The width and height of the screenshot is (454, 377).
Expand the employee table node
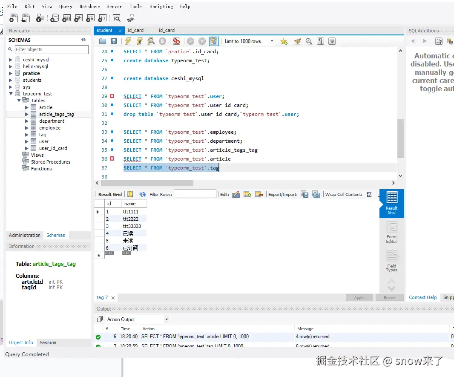pos(27,128)
